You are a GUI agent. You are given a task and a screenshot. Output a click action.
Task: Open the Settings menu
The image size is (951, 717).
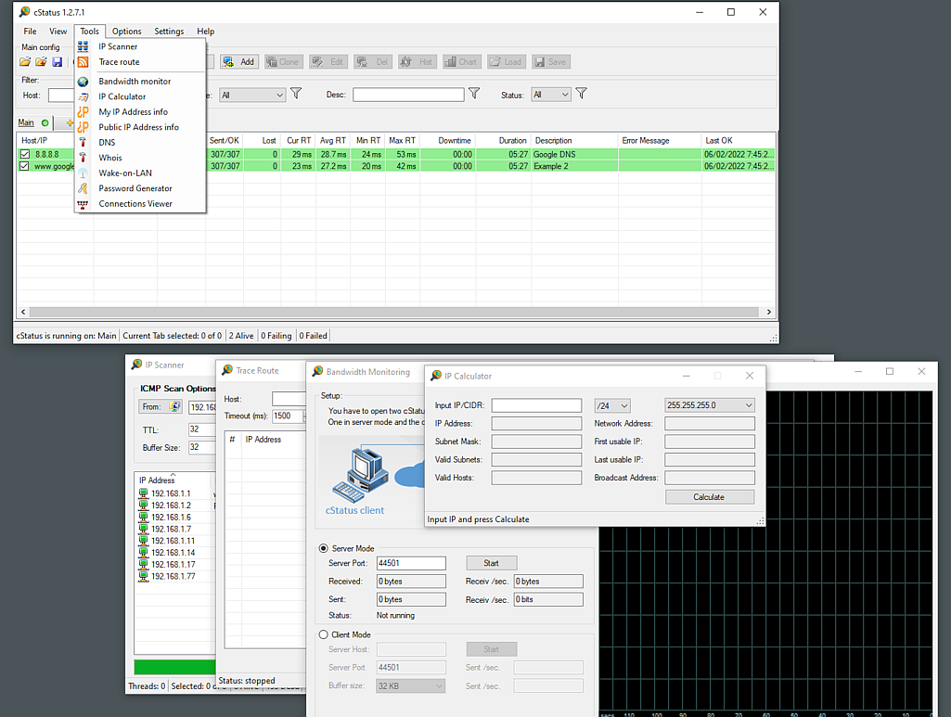pyautogui.click(x=169, y=32)
